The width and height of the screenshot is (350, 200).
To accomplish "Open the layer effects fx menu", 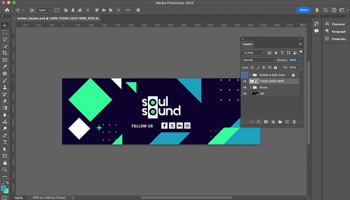I will (x=259, y=122).
